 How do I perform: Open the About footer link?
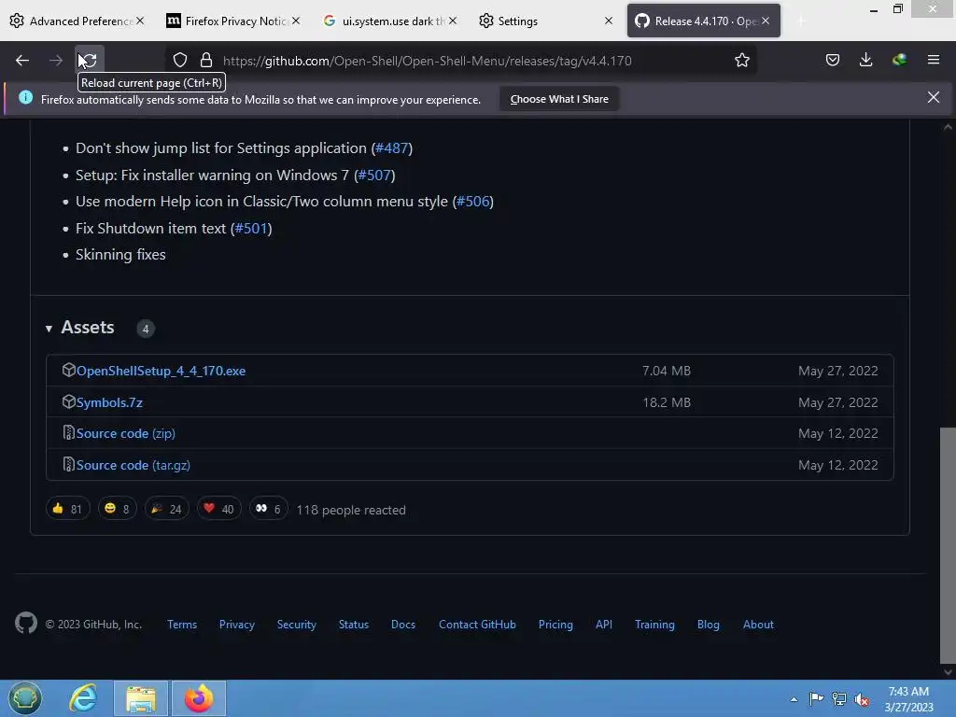pyautogui.click(x=758, y=625)
